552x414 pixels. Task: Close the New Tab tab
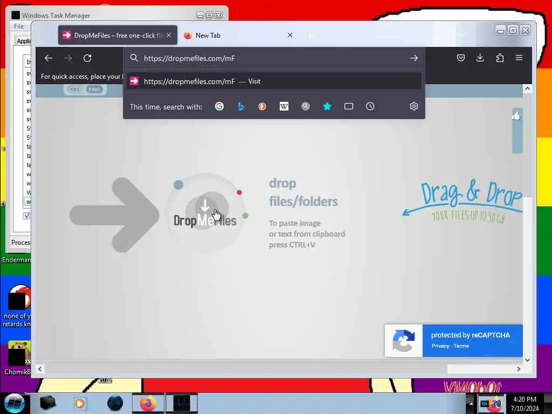click(289, 35)
